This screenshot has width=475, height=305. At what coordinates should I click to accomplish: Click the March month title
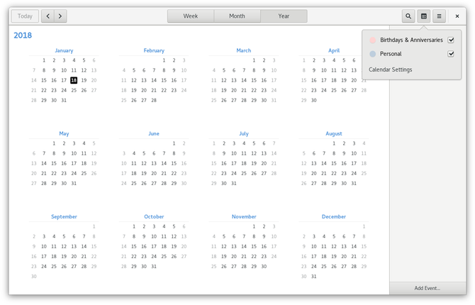pyautogui.click(x=244, y=50)
